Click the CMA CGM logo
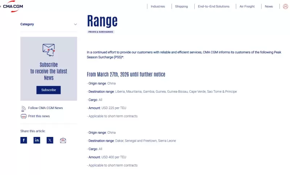 [x=13, y=6]
